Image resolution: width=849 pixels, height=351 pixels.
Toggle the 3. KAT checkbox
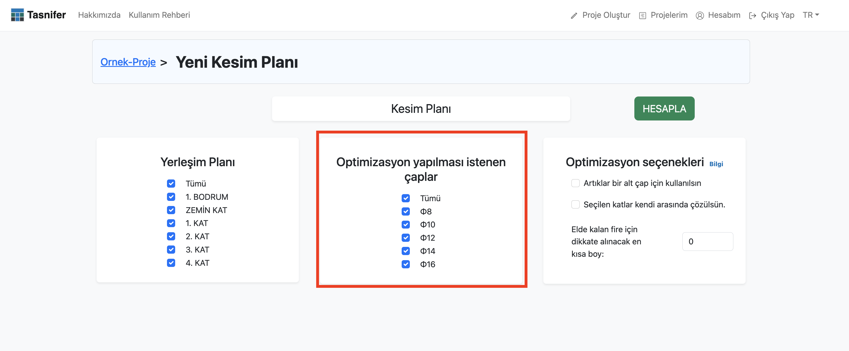171,249
